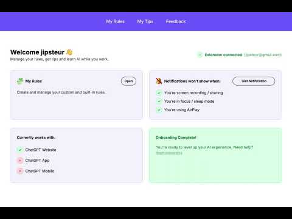Screen dimensions: 292x219
Task: Go to My Tips in navigation
Action: coord(145,21)
